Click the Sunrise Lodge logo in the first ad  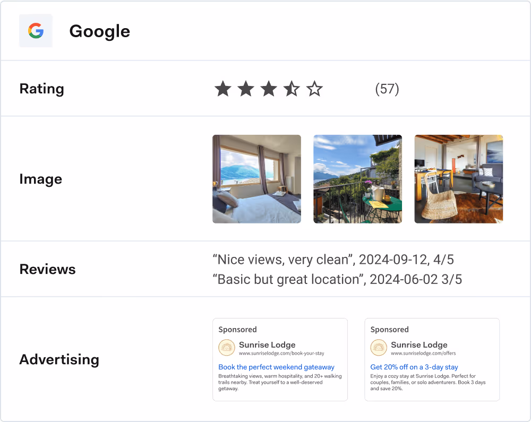(227, 348)
